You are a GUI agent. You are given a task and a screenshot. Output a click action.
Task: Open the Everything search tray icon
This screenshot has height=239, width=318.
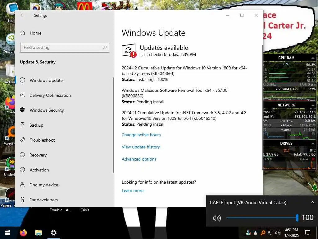(263, 233)
